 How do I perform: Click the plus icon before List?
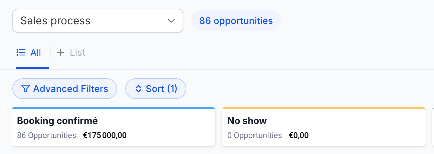click(60, 52)
